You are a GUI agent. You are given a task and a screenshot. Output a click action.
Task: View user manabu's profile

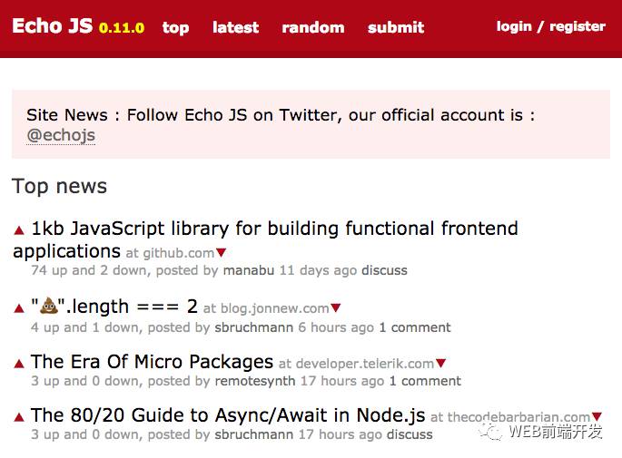tap(249, 270)
